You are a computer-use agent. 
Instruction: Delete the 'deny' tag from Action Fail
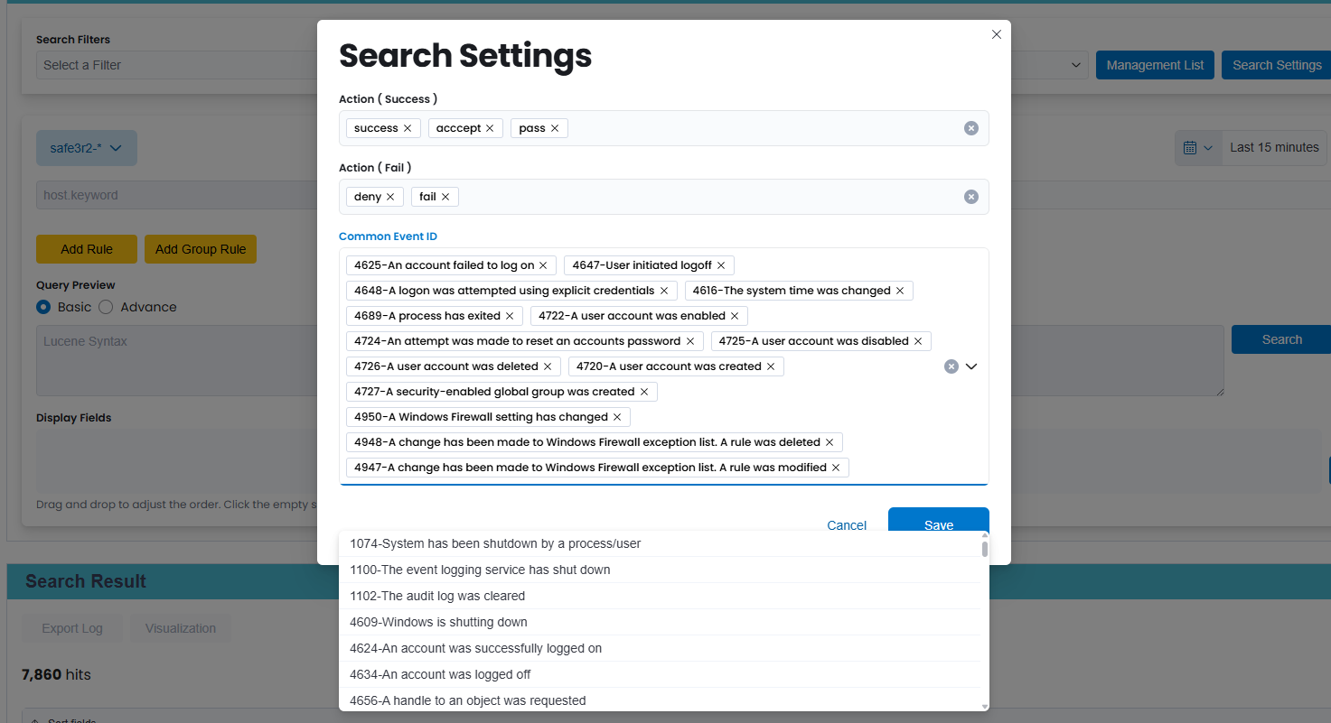click(x=390, y=197)
